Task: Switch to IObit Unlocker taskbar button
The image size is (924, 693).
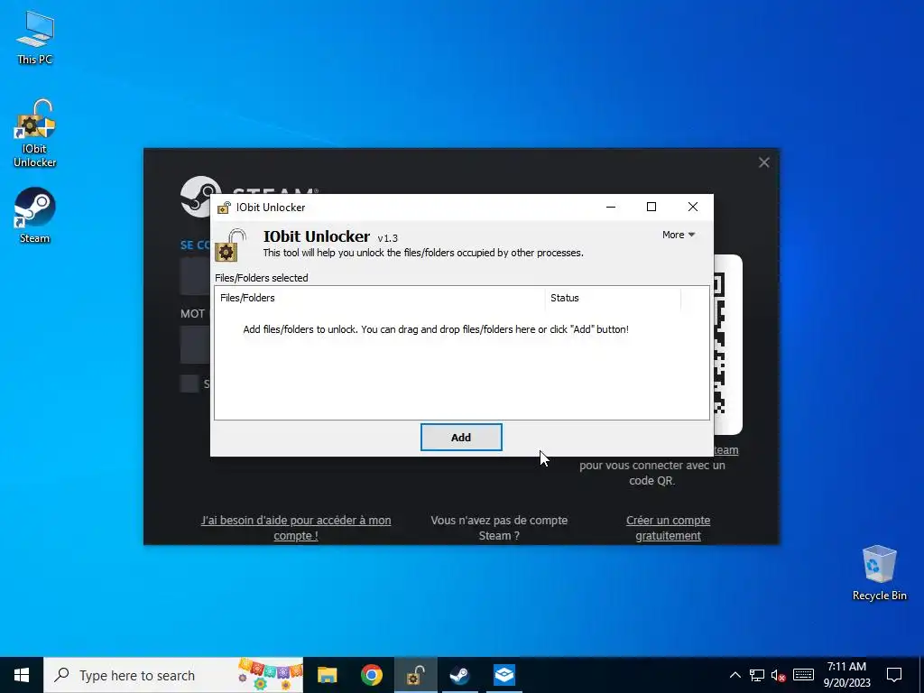Action: [415, 675]
